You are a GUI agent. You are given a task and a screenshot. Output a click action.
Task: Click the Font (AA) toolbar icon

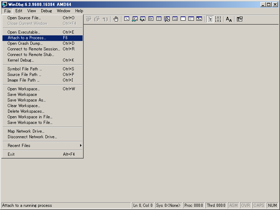[229, 19]
